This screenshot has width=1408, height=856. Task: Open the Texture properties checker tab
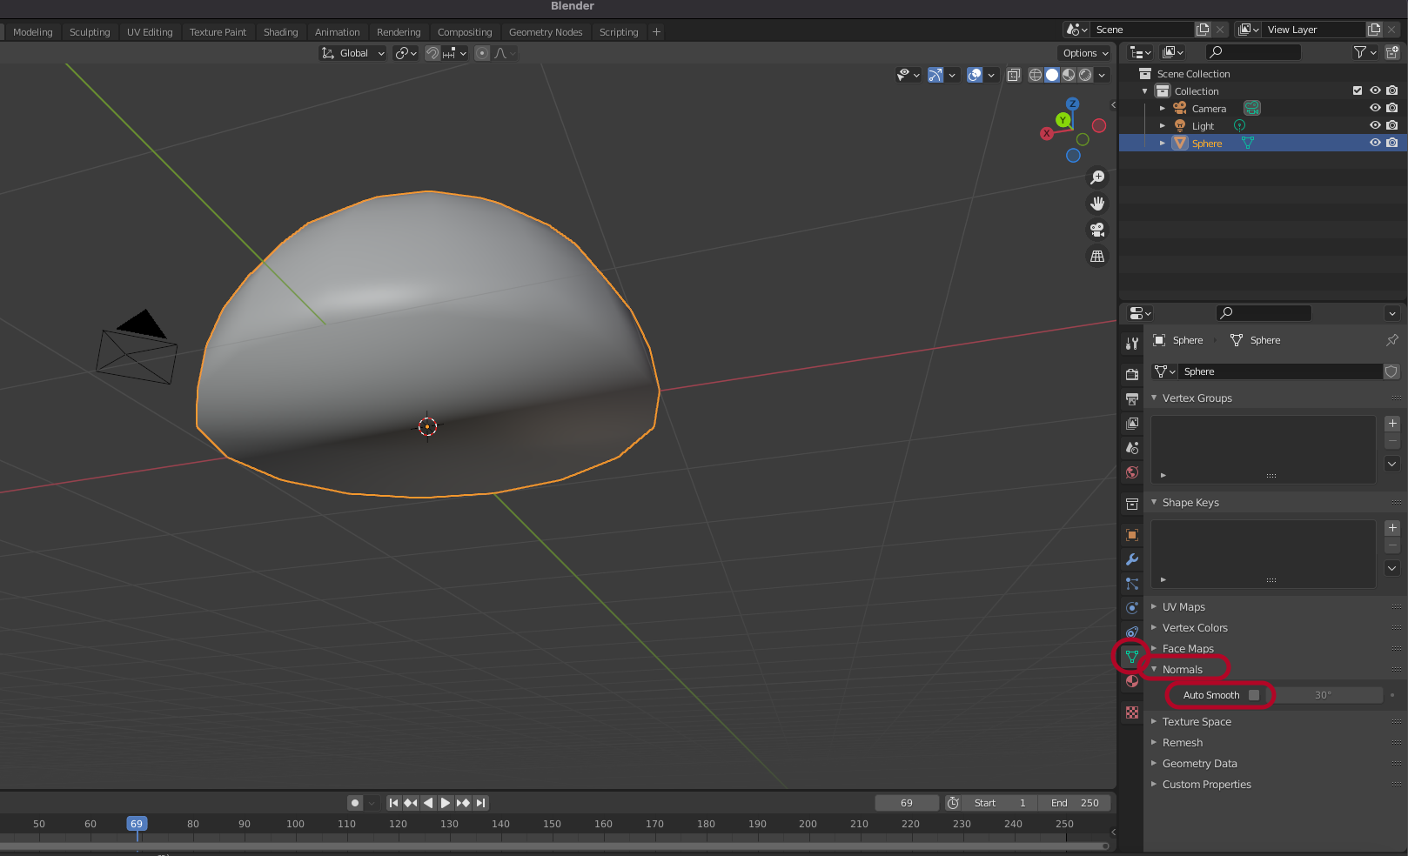(x=1132, y=712)
